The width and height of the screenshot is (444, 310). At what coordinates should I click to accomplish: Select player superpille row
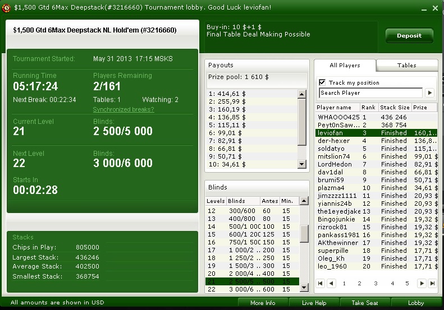tap(376, 251)
